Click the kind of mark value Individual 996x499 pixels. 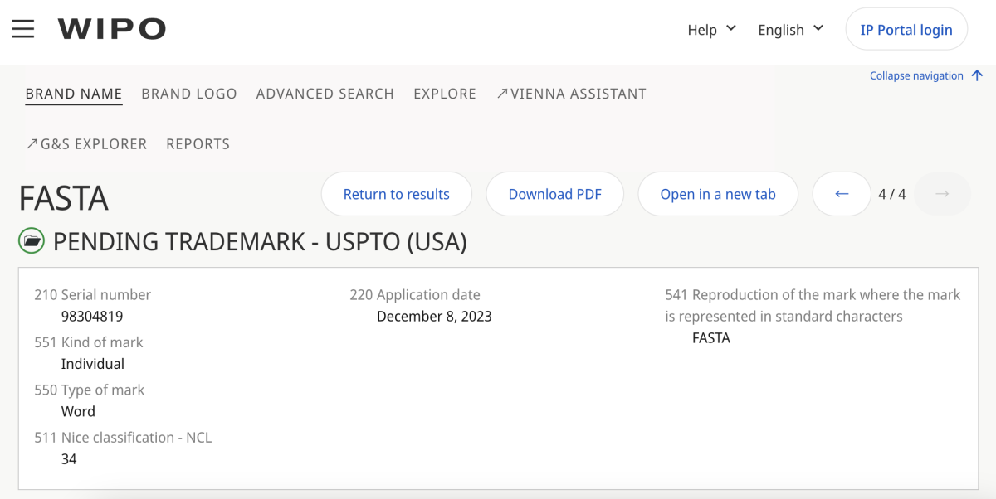[x=93, y=364]
